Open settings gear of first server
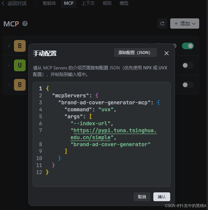This screenshot has width=208, height=210. (x=175, y=46)
